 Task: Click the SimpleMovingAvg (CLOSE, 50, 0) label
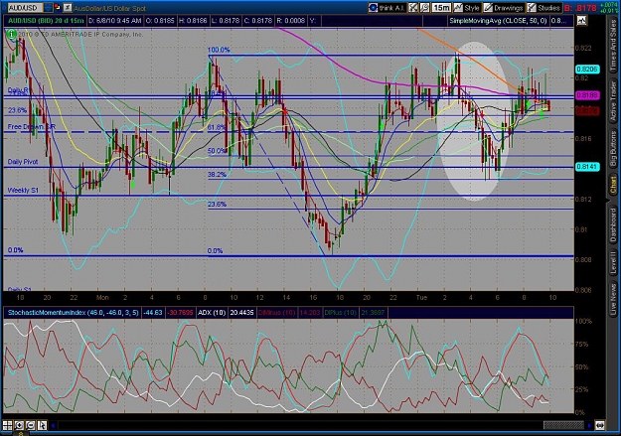pos(498,21)
